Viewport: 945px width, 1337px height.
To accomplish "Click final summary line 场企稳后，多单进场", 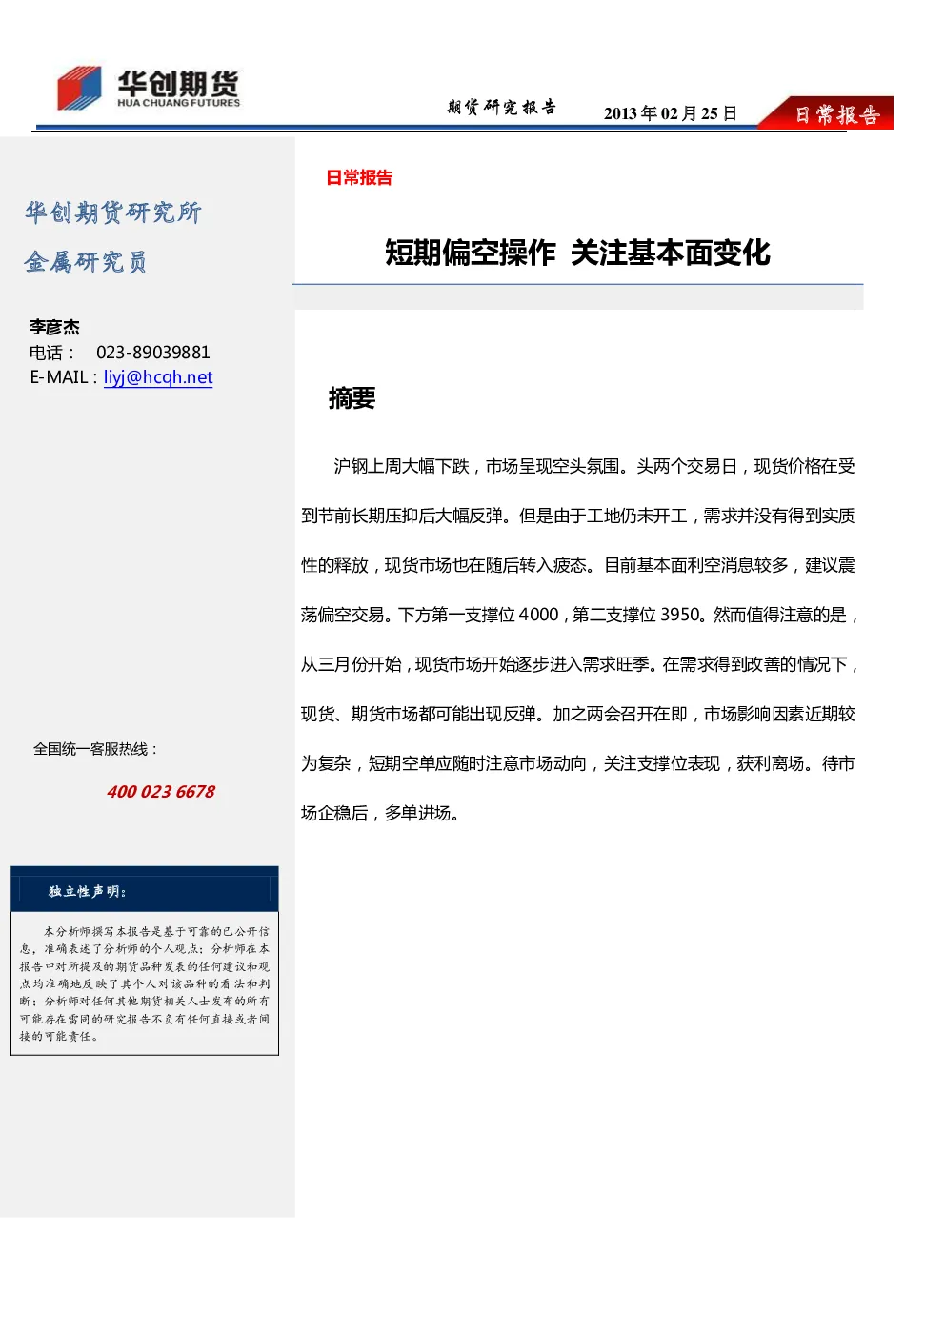I will coord(383,813).
